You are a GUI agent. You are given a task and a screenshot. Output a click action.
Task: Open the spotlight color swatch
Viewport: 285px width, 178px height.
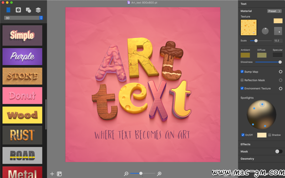tap(262, 135)
